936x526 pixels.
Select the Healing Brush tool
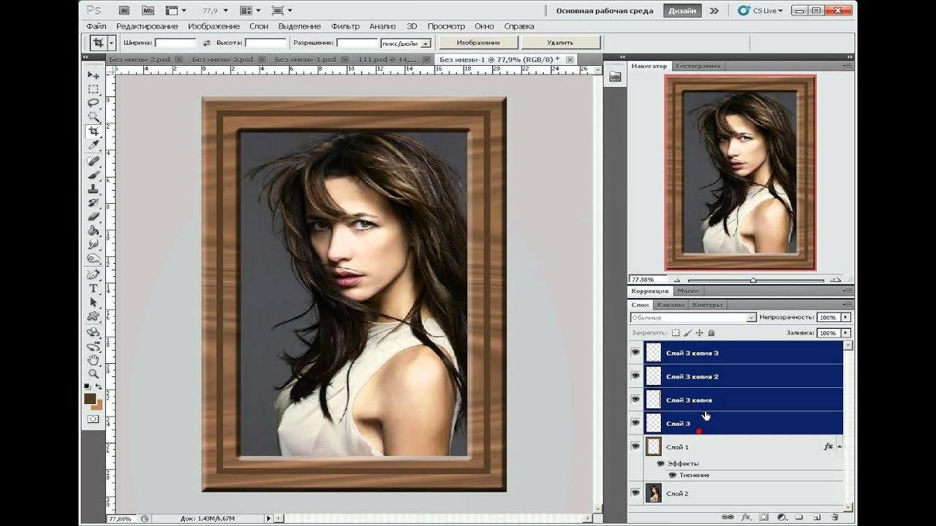pos(94,161)
